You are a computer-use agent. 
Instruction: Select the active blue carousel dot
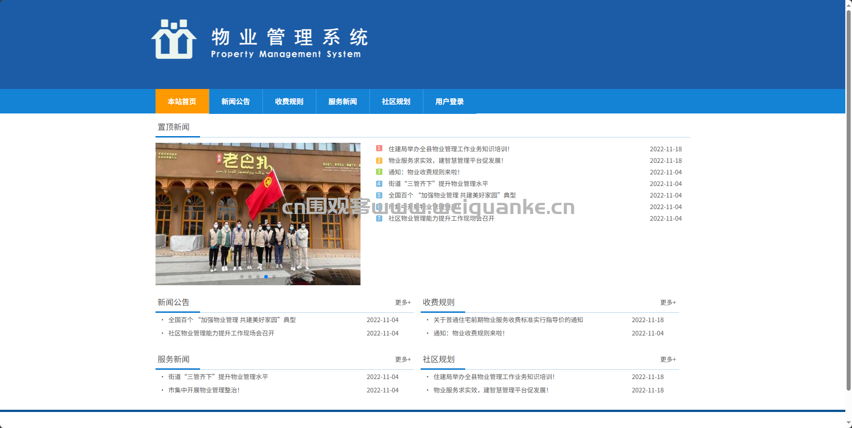click(x=266, y=277)
